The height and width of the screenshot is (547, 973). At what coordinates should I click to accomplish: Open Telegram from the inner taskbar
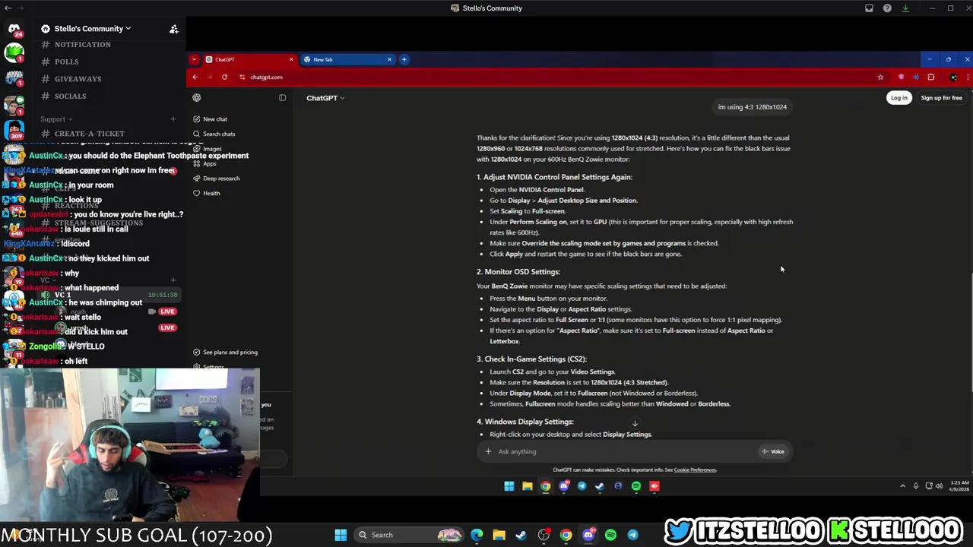point(582,486)
